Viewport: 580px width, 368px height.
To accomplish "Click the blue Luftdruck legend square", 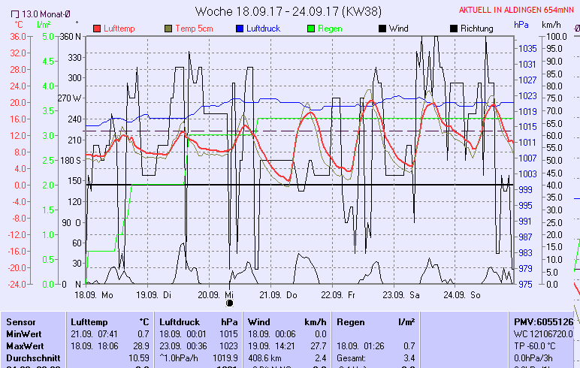I will coord(238,29).
